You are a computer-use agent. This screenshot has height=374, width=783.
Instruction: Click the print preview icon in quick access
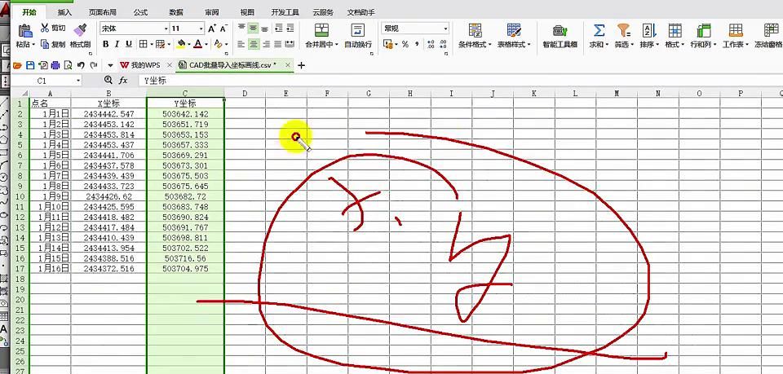point(68,65)
